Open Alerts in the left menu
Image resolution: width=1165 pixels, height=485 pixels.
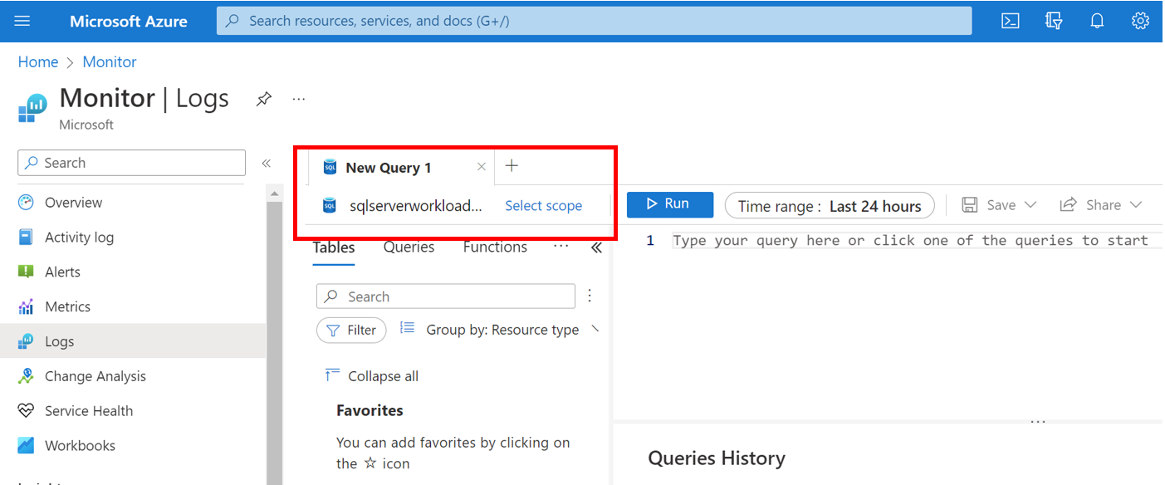tap(62, 272)
